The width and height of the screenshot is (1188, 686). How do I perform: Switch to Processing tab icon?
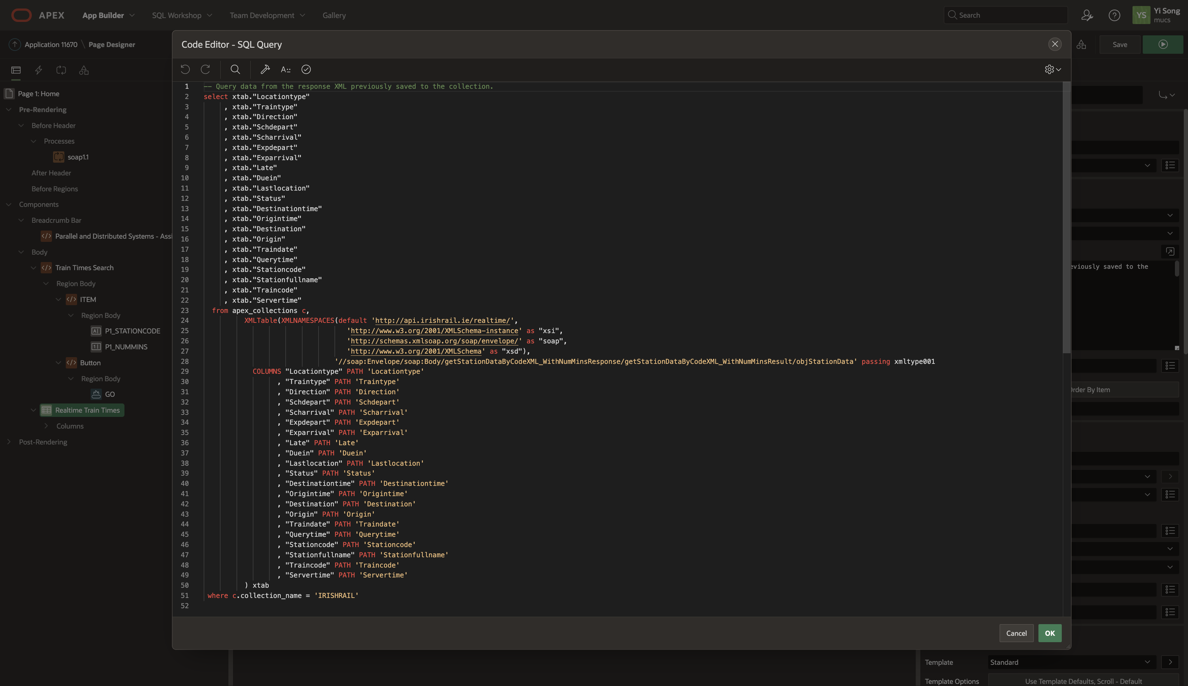61,70
